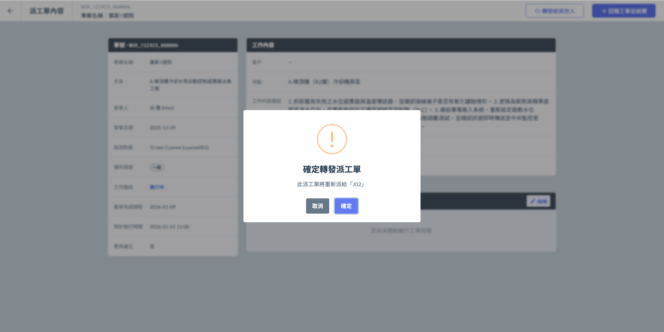Click the issue date 2025-12-29
The height and width of the screenshot is (332, 664).
point(163,128)
